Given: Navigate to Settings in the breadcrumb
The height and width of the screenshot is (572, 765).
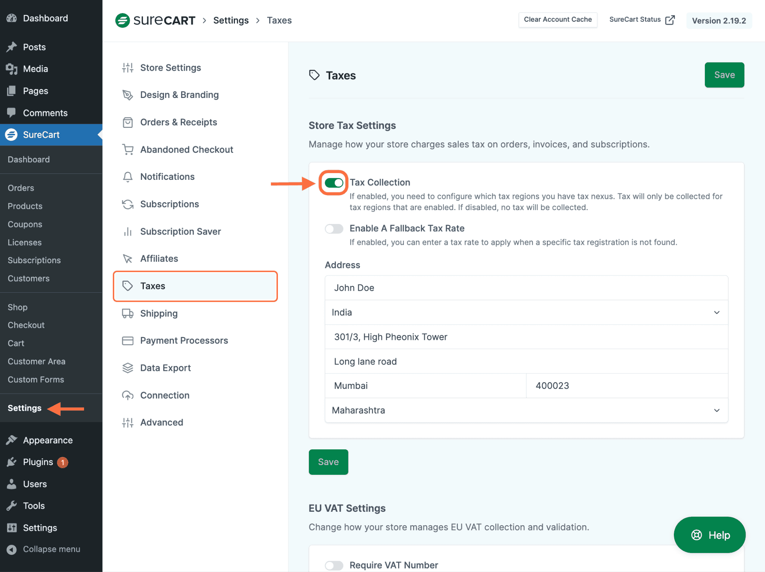Looking at the screenshot, I should click(x=231, y=20).
